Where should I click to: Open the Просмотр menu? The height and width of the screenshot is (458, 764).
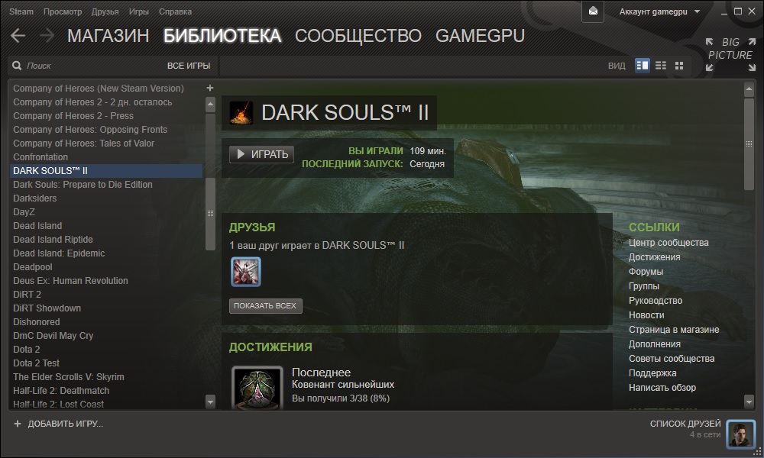click(63, 11)
